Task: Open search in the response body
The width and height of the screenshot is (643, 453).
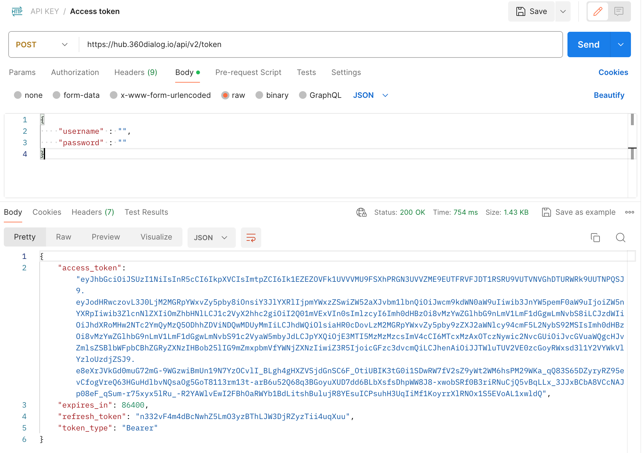Action: pos(620,237)
